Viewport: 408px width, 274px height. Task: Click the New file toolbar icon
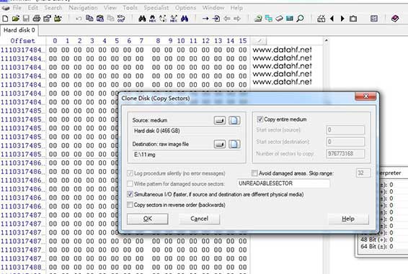[5, 19]
